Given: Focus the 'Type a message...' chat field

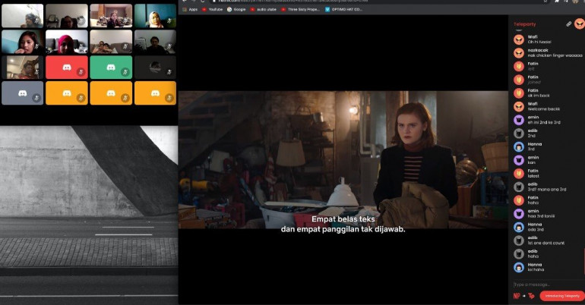Looking at the screenshot, I should tap(548, 285).
